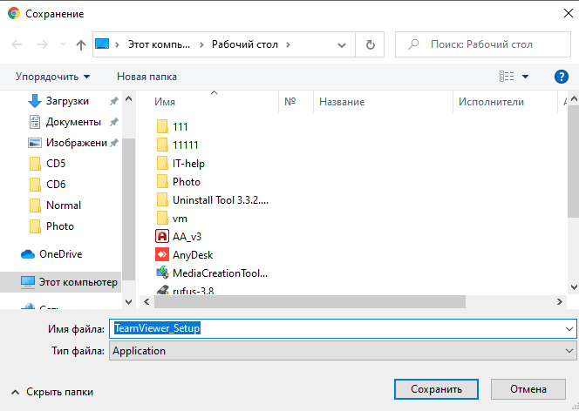Change view with the view icon

click(x=507, y=77)
